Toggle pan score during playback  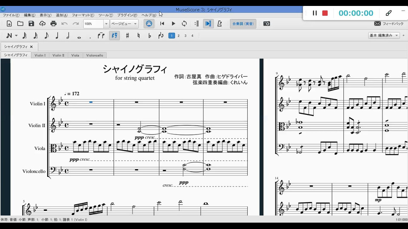208,24
